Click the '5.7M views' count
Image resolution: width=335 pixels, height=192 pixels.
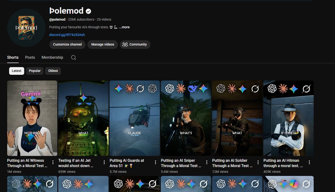(x=118, y=172)
